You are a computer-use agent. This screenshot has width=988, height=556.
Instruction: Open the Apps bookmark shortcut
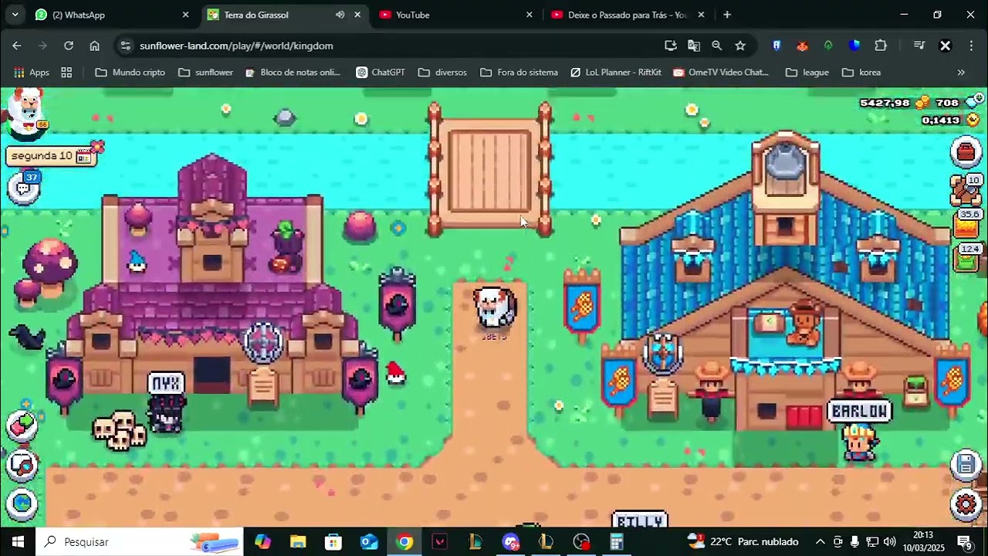click(32, 73)
